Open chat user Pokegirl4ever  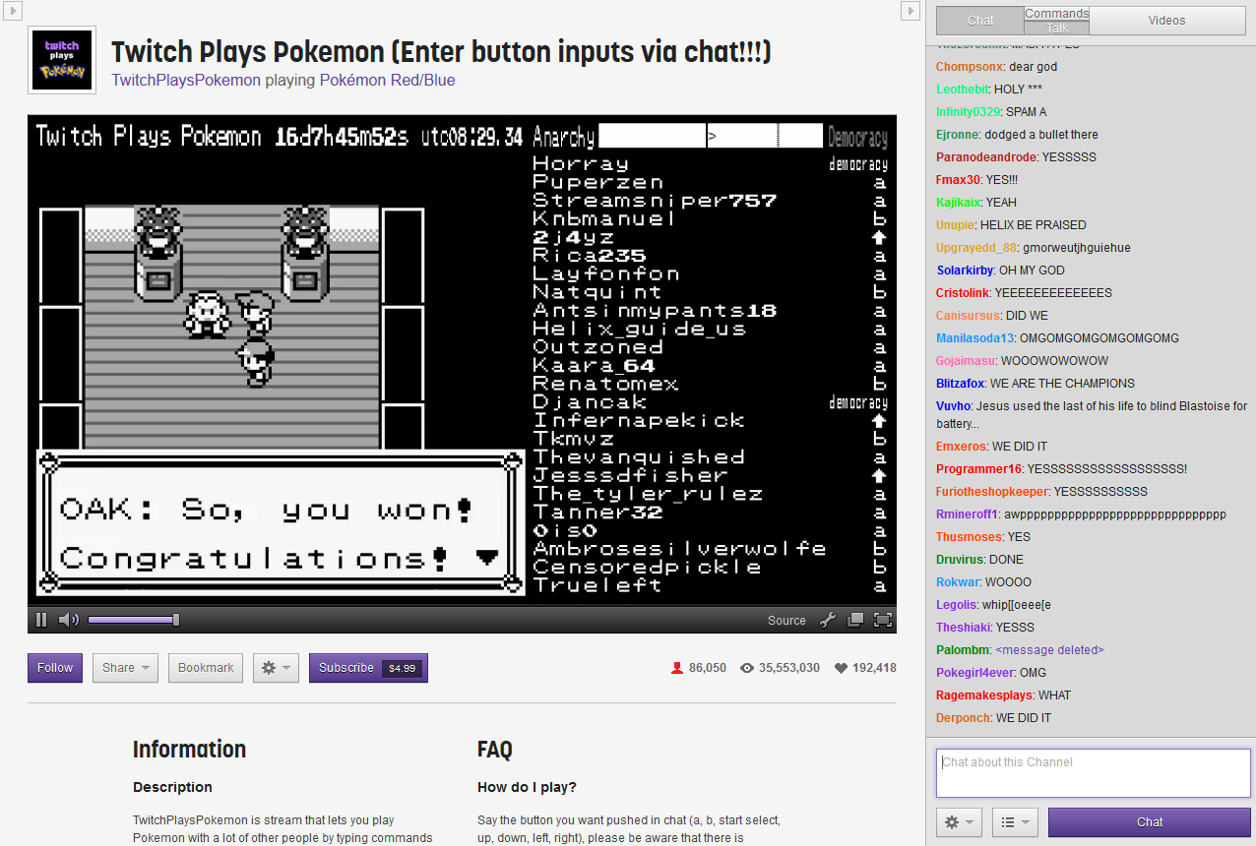point(974,673)
